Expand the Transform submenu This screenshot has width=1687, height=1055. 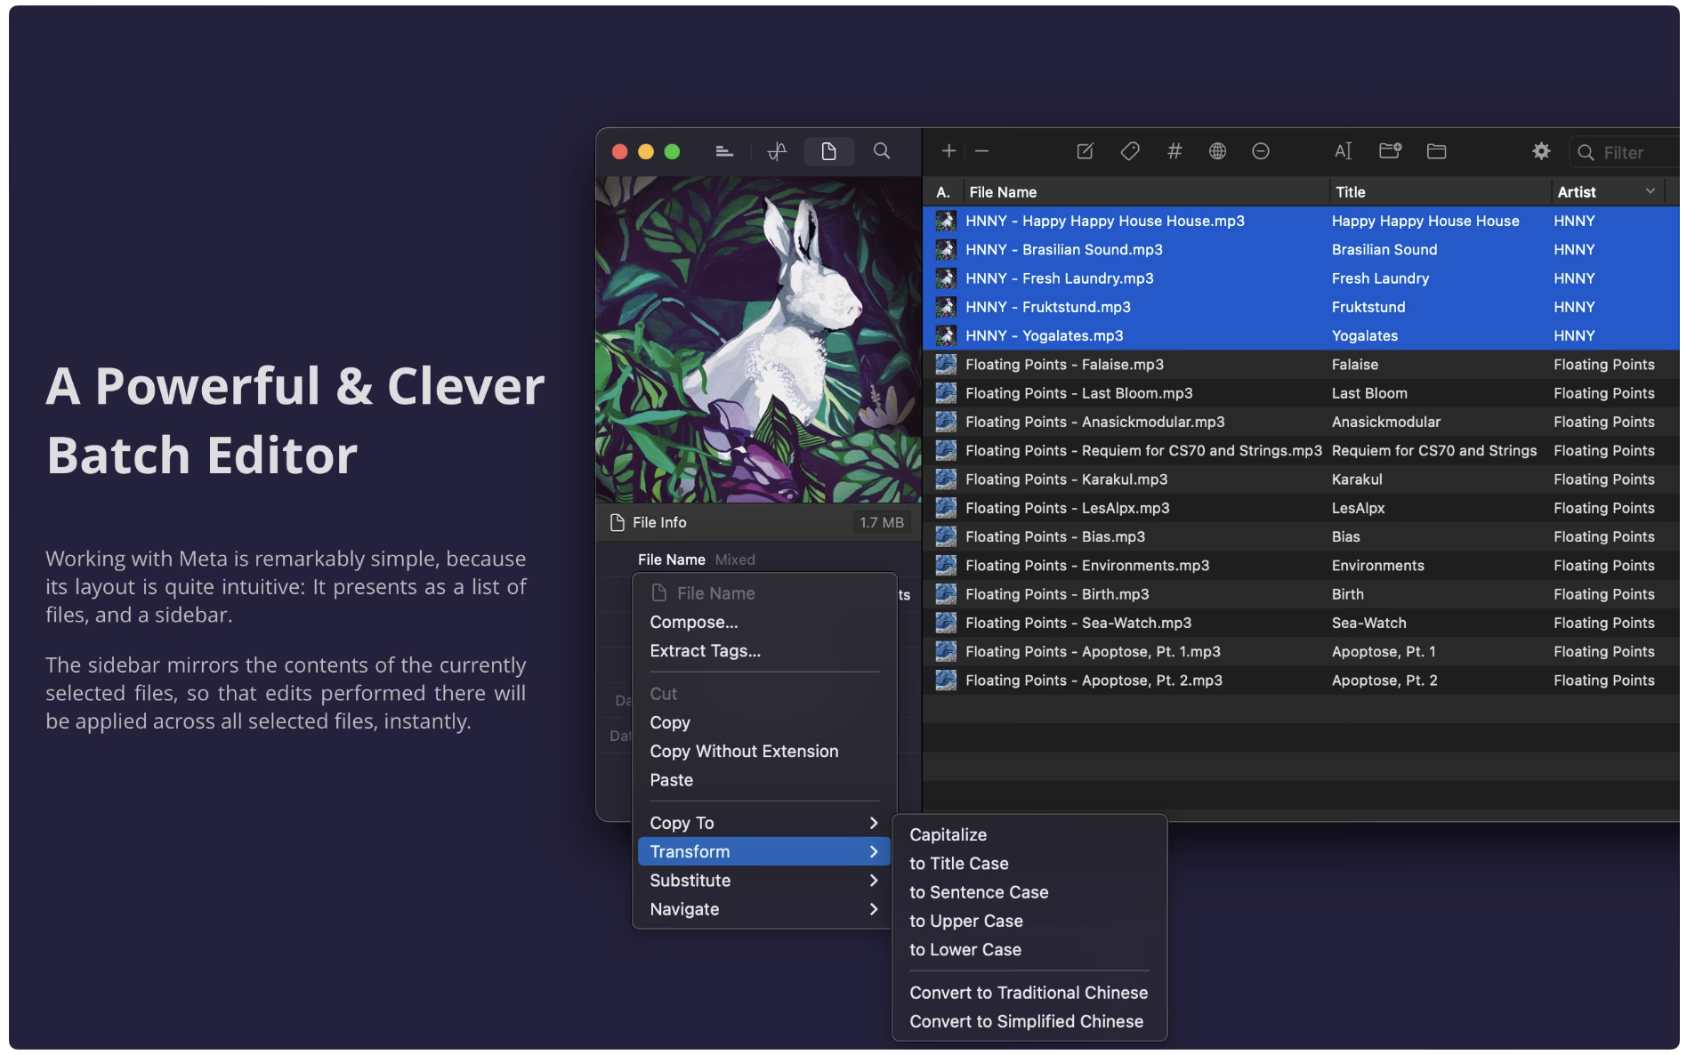pos(763,851)
